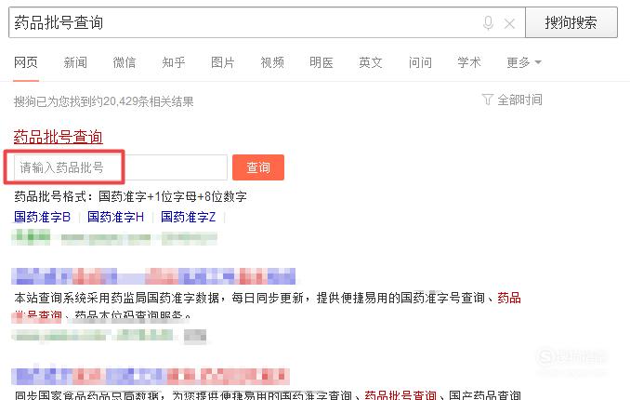The image size is (630, 400).
Task: Expand the 更多 dropdown menu
Action: pos(524,62)
